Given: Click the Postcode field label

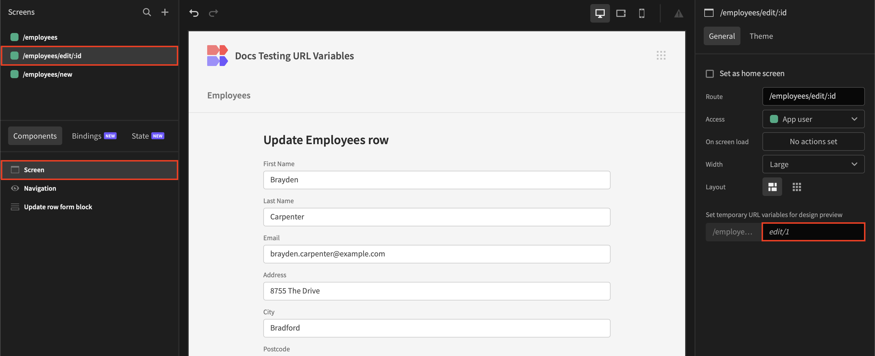Looking at the screenshot, I should point(276,349).
